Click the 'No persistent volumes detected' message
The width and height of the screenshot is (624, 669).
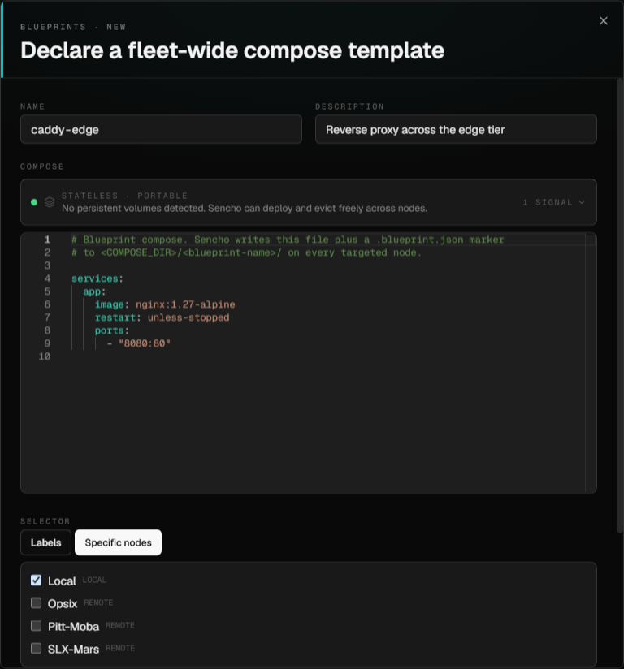click(245, 208)
